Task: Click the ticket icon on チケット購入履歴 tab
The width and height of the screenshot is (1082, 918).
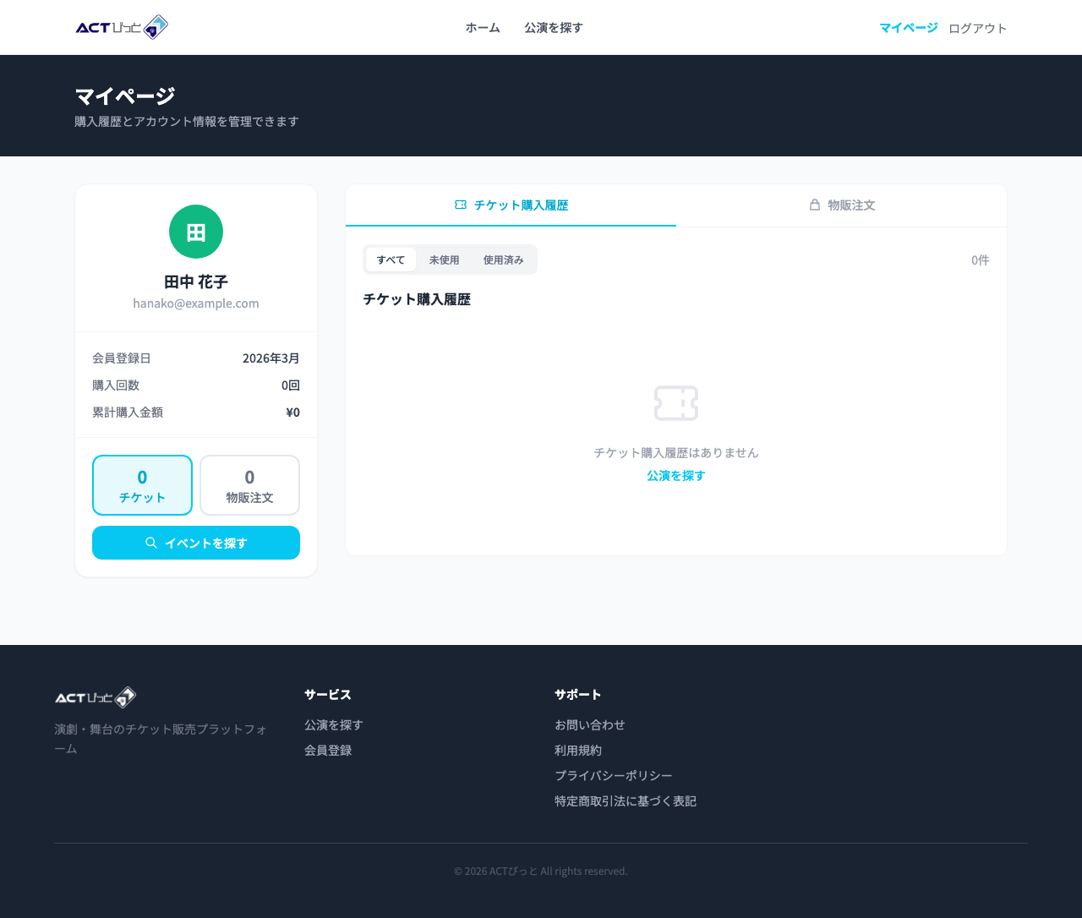Action: [x=461, y=205]
